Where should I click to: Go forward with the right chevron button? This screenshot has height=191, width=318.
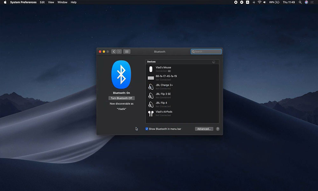point(119,52)
